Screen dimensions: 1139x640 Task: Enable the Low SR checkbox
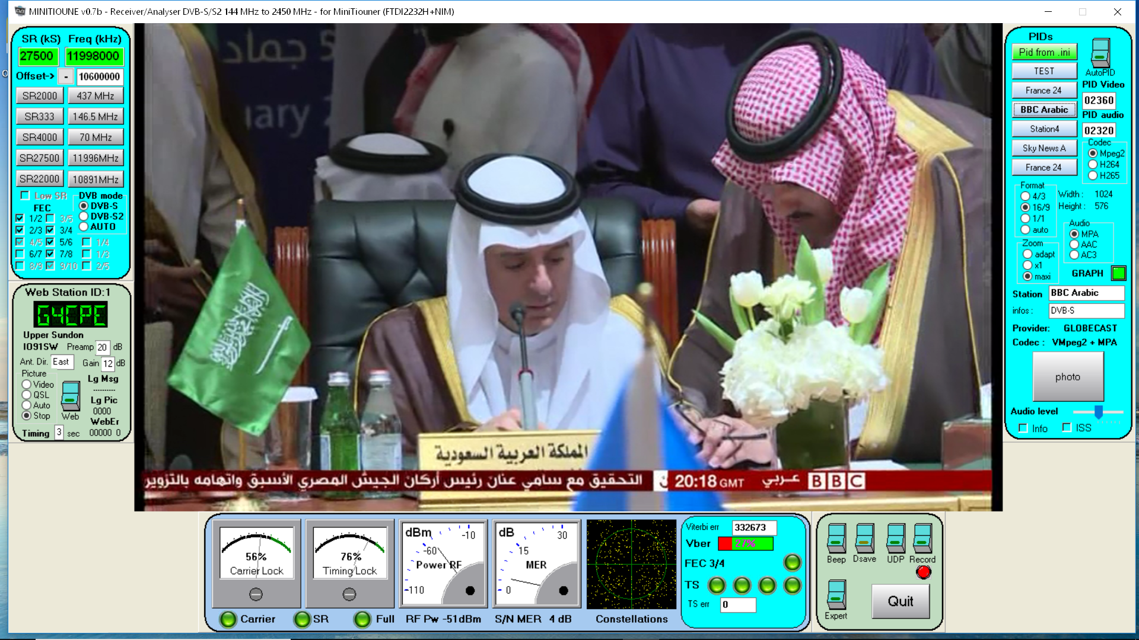[x=25, y=196]
